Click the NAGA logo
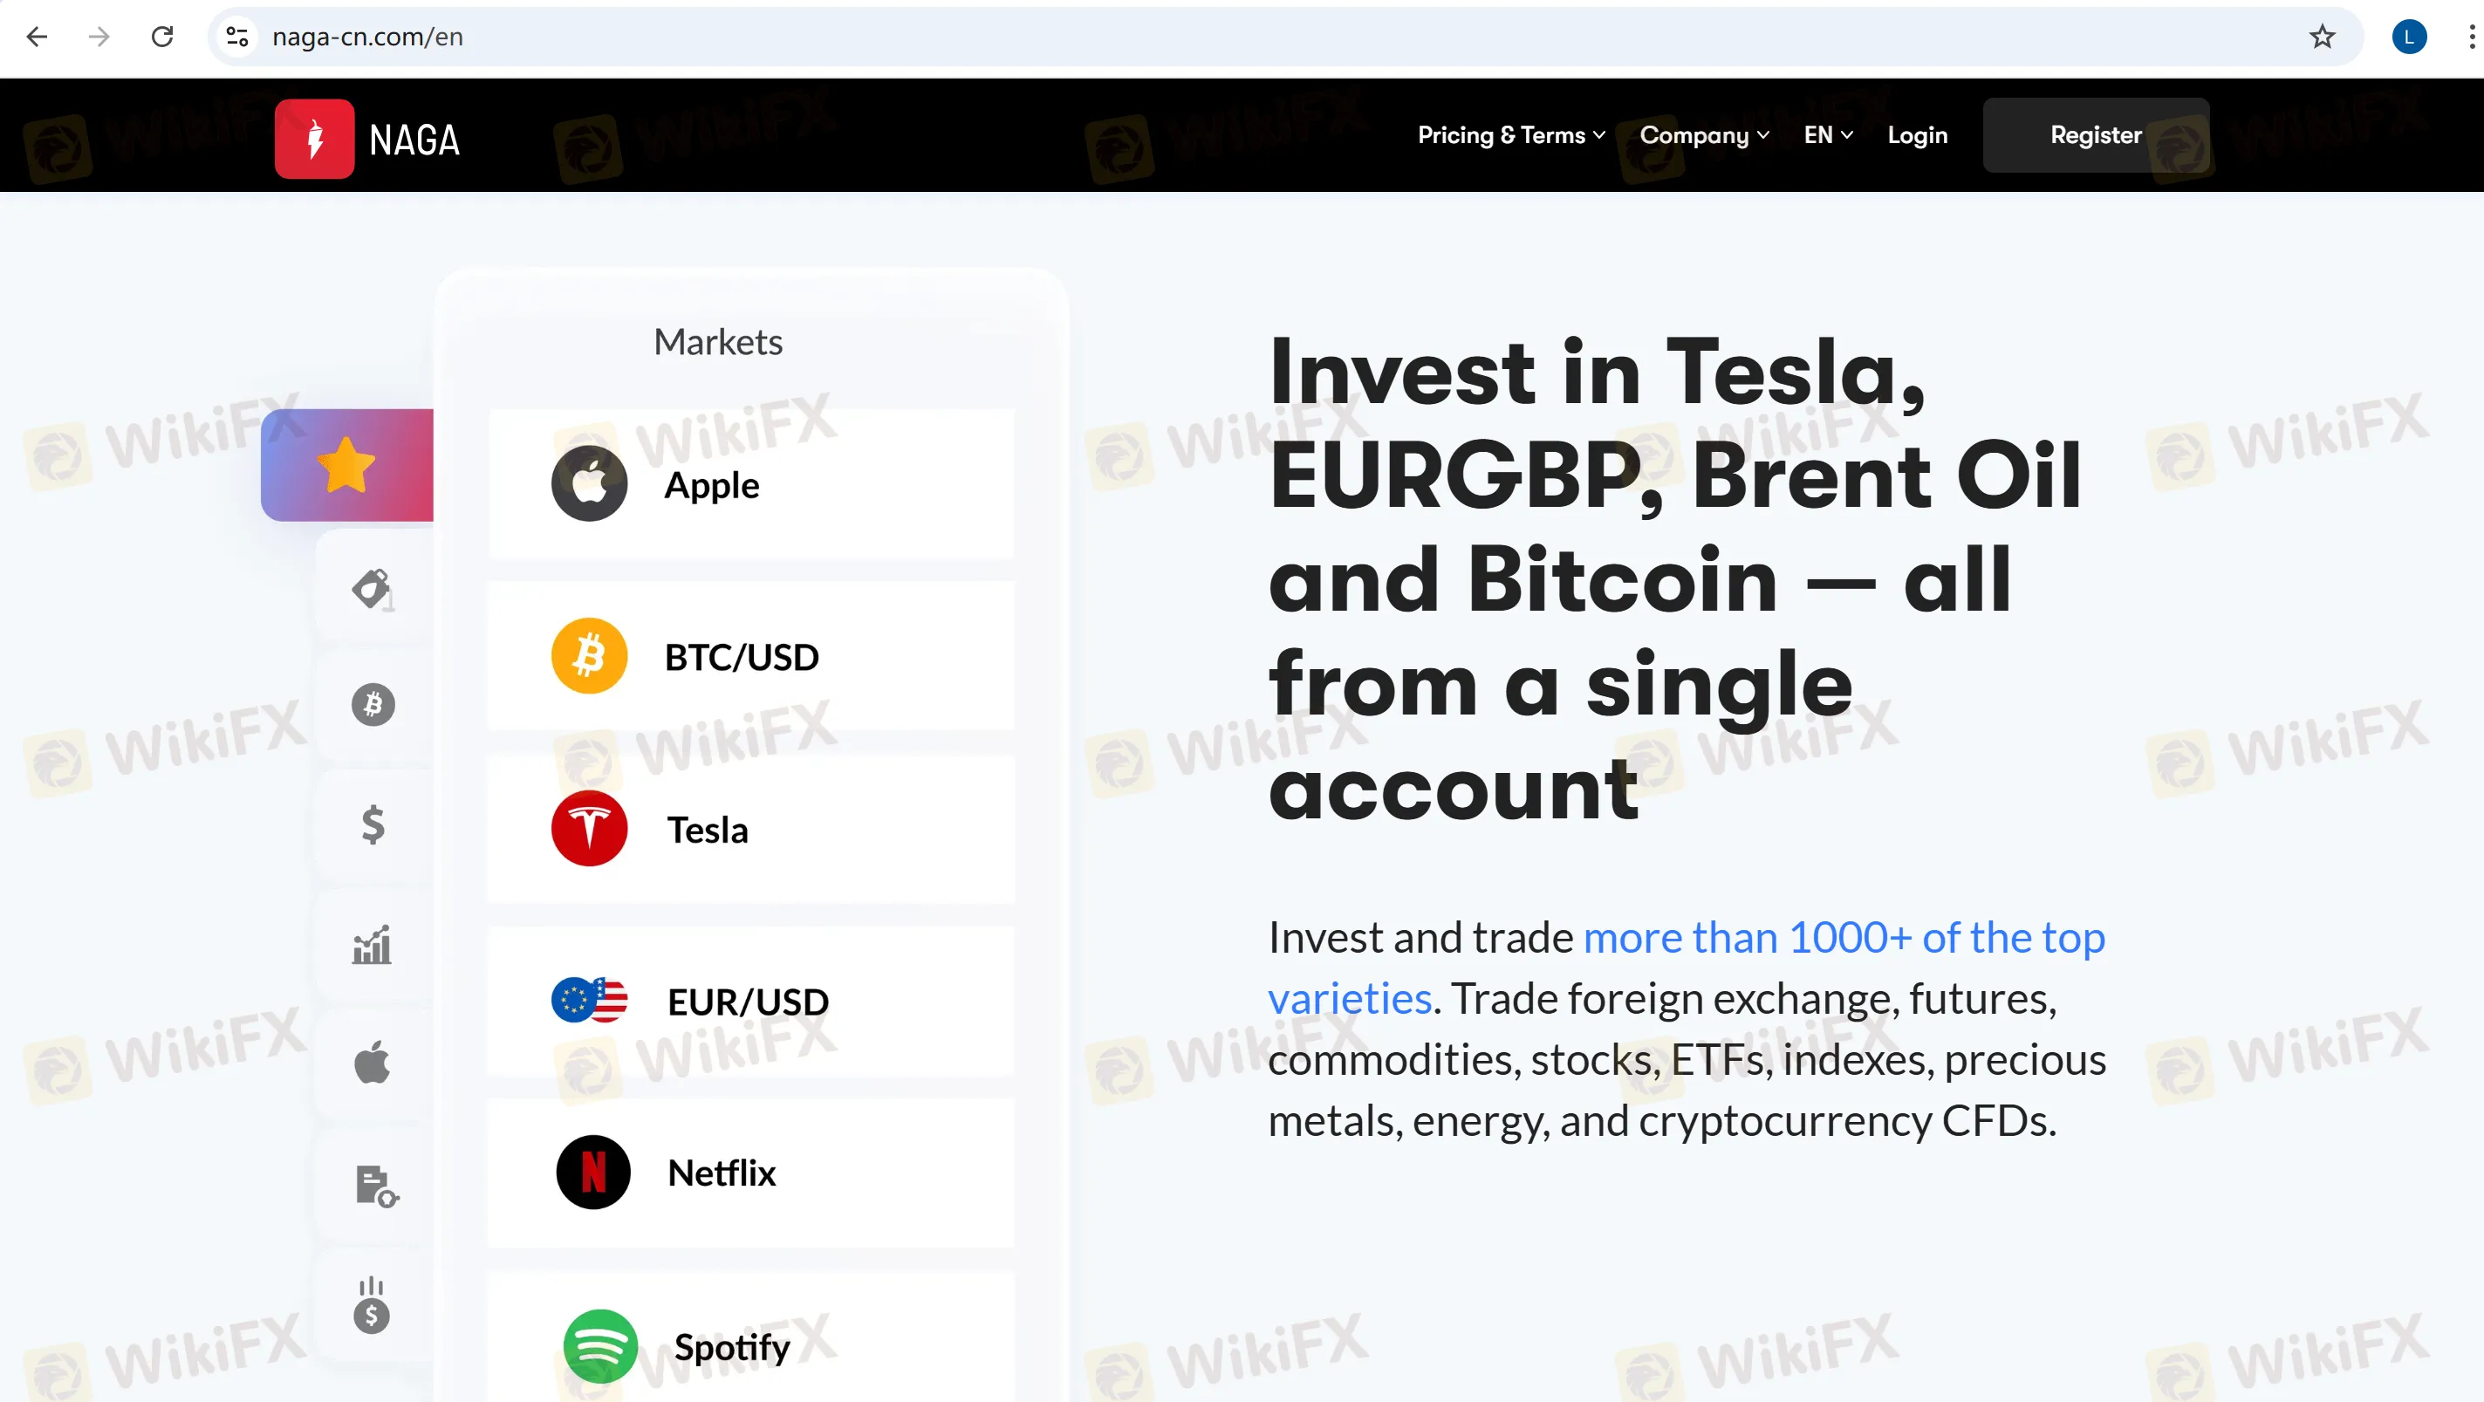 367,139
